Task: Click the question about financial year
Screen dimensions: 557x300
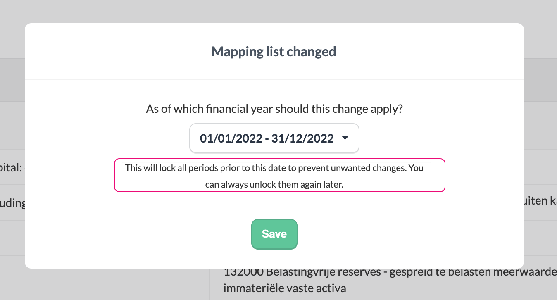Action: click(274, 109)
